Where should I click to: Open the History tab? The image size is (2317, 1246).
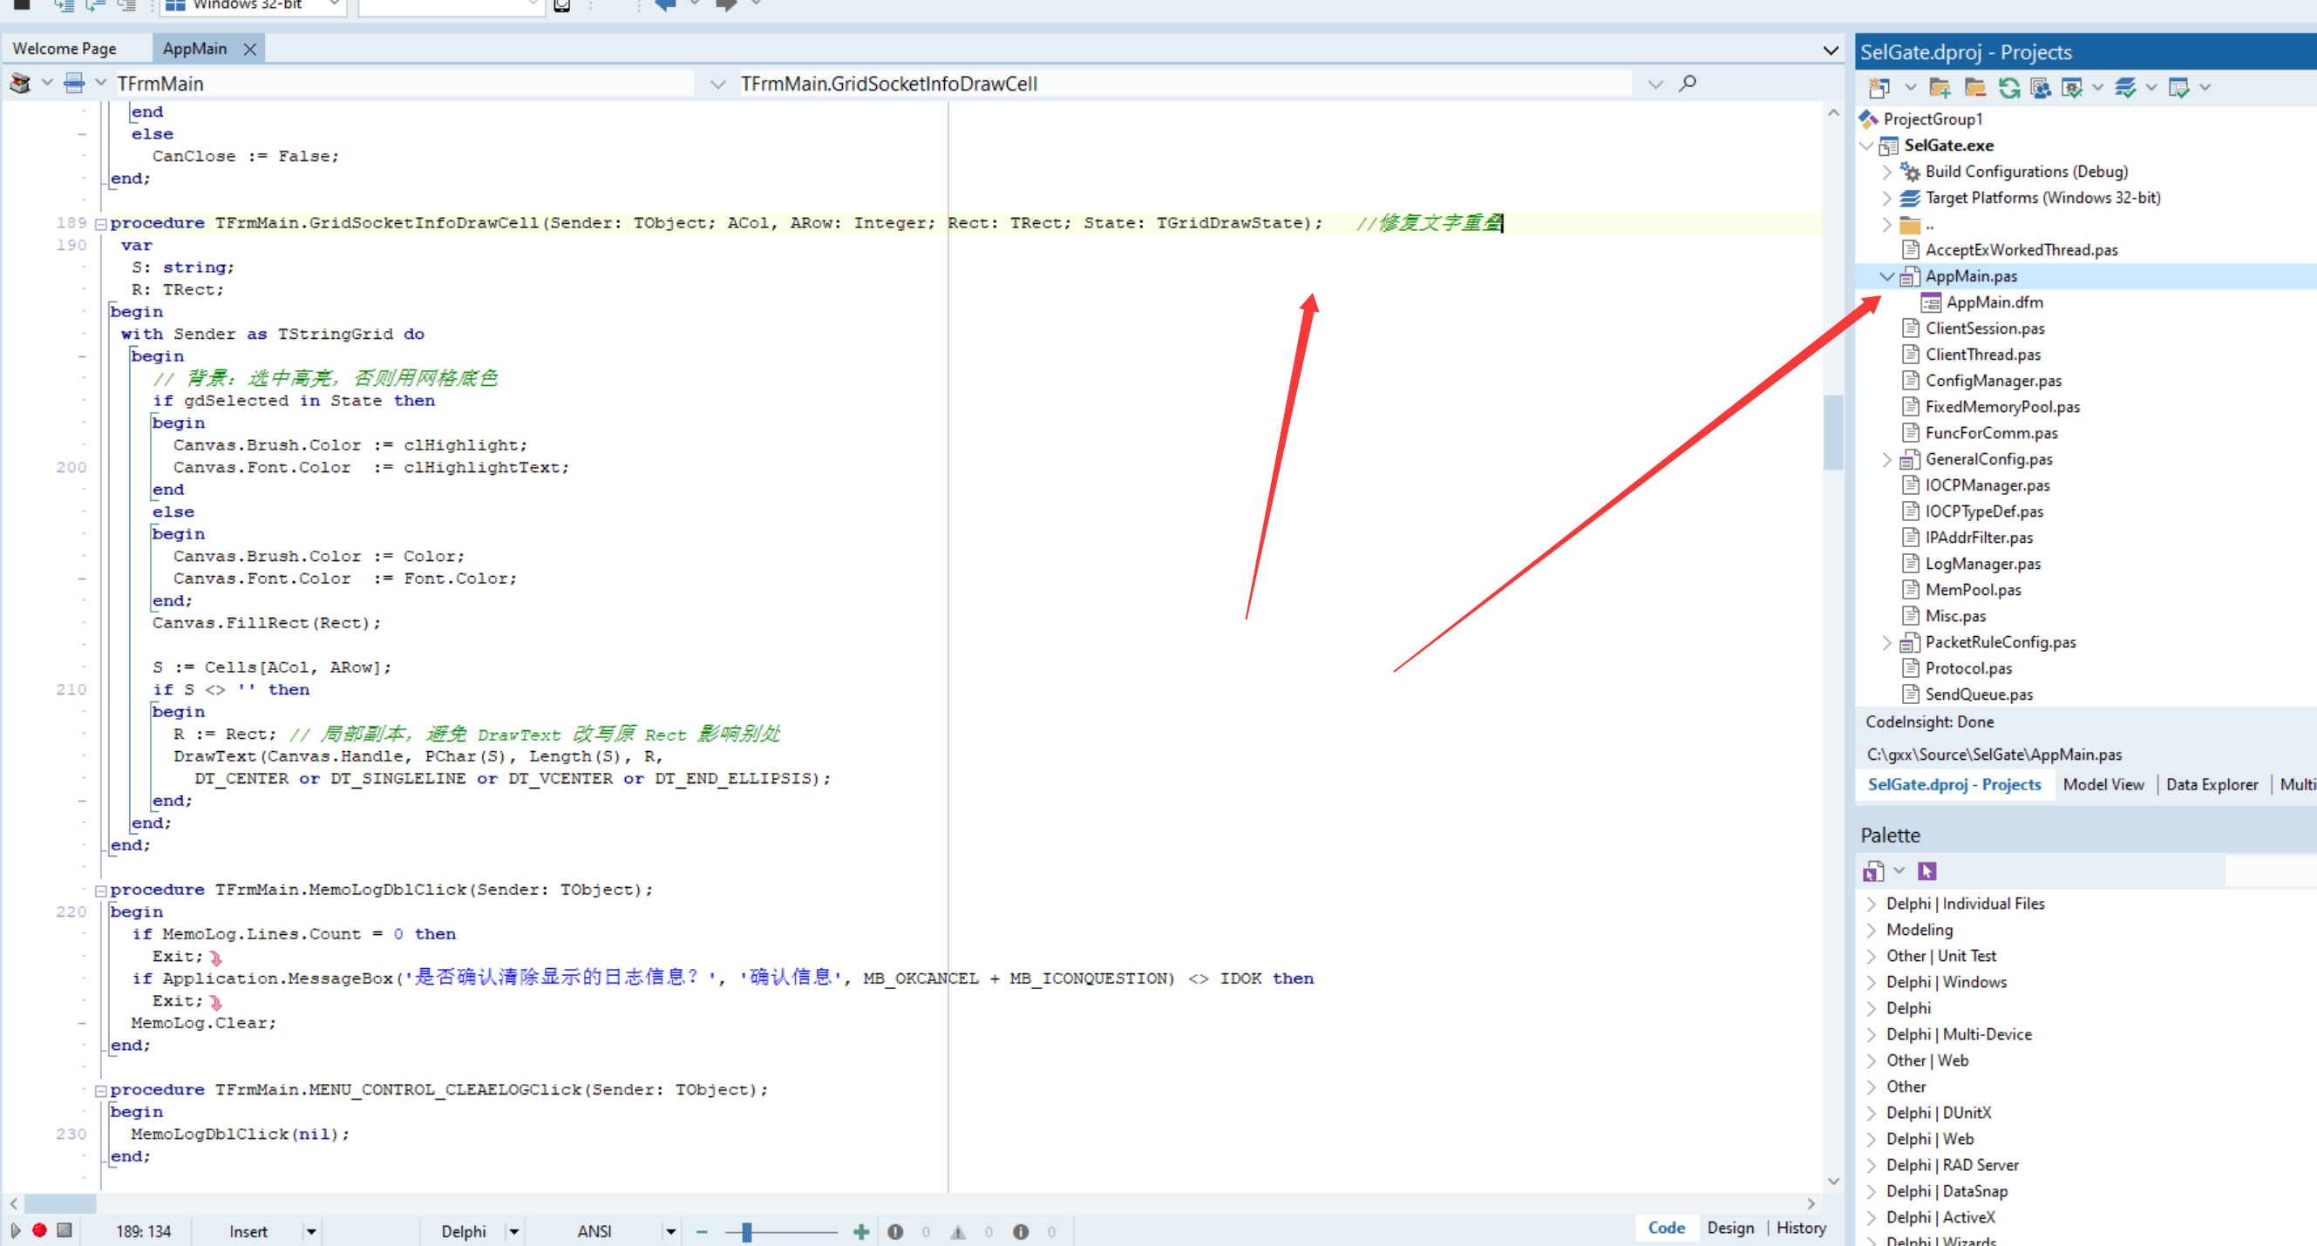pos(1801,1227)
